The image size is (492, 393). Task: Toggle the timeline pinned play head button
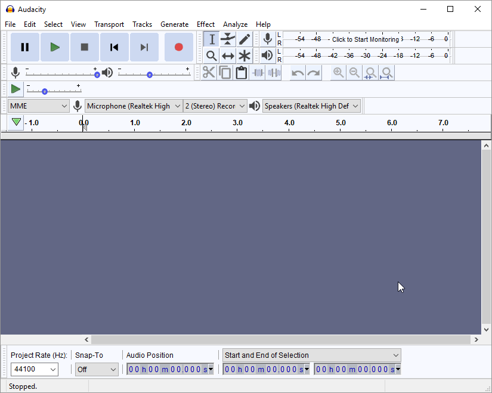[x=16, y=122]
